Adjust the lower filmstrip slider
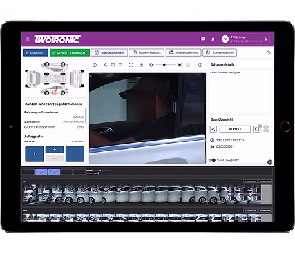Viewport: 295px width, 254px height. coord(99,173)
